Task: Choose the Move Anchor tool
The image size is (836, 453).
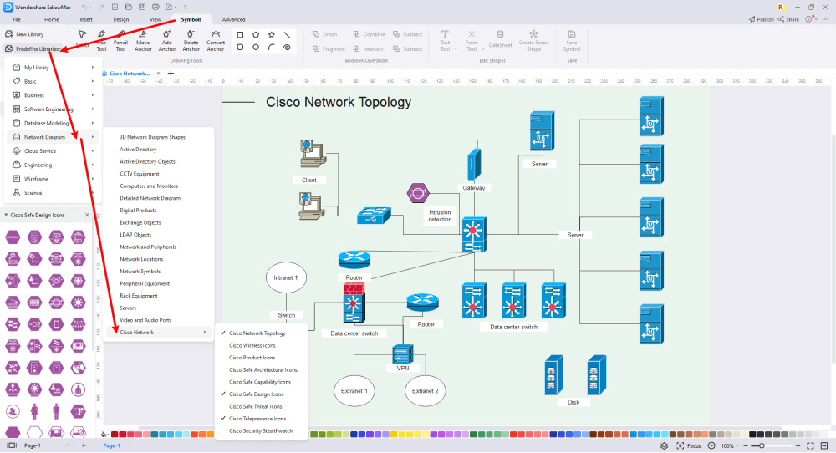Action: (x=143, y=41)
